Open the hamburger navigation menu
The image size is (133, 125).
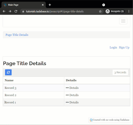click(x=123, y=21)
